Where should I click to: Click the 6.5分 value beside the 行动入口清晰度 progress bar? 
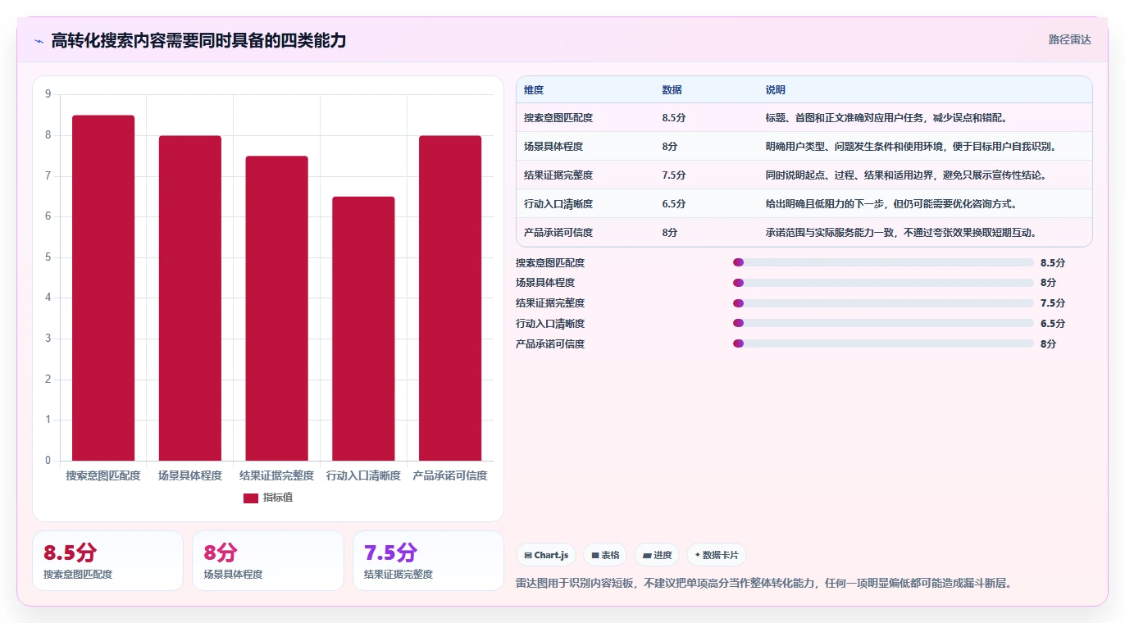1053,324
